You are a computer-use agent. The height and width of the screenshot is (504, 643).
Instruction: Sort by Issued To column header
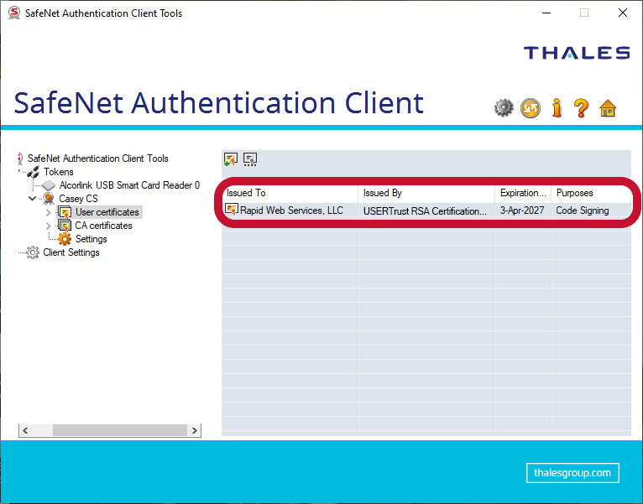point(290,193)
